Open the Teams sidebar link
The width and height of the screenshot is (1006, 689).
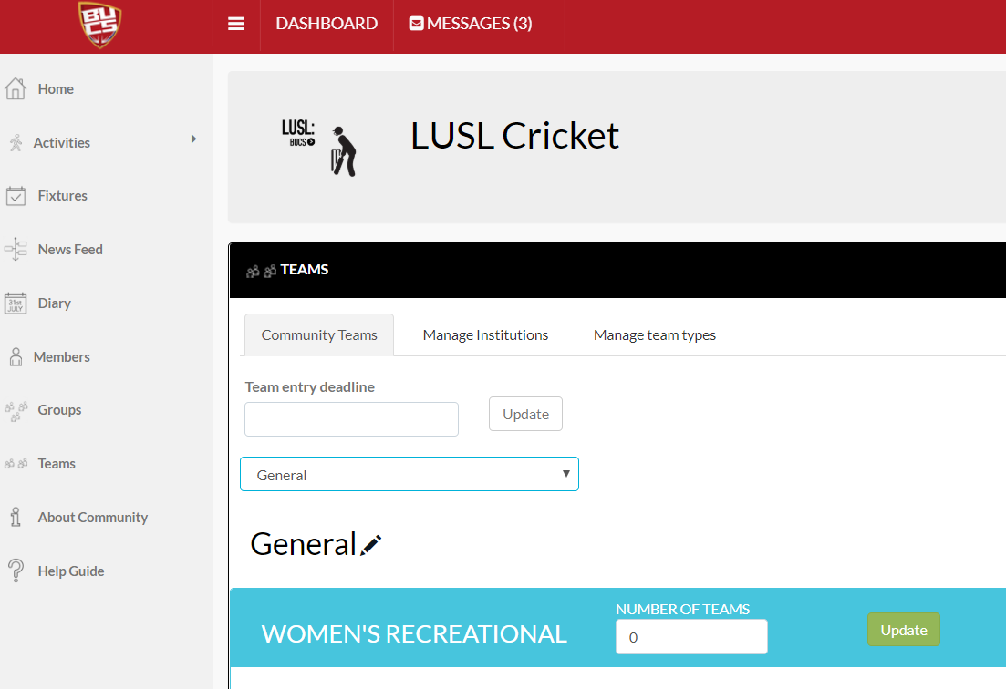pos(57,463)
